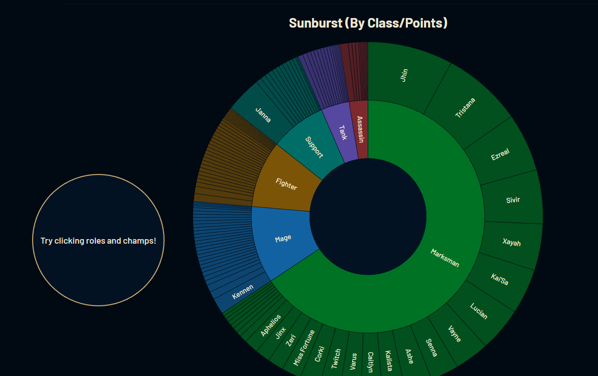Select the Aphelios champion slice
Screen dimensions: 598x376
point(270,325)
